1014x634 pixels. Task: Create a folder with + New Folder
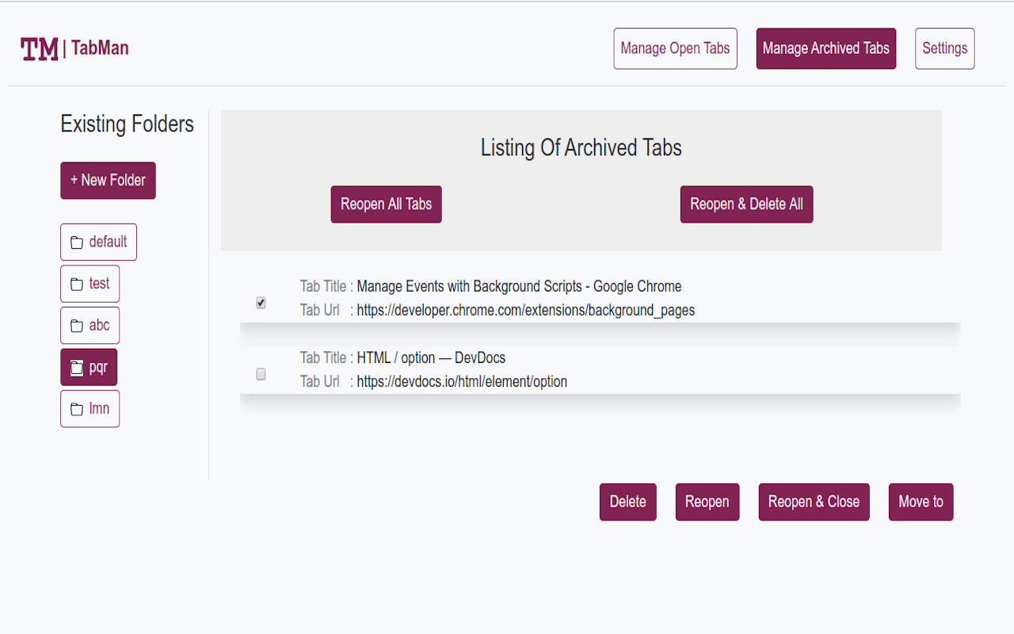[x=108, y=181]
